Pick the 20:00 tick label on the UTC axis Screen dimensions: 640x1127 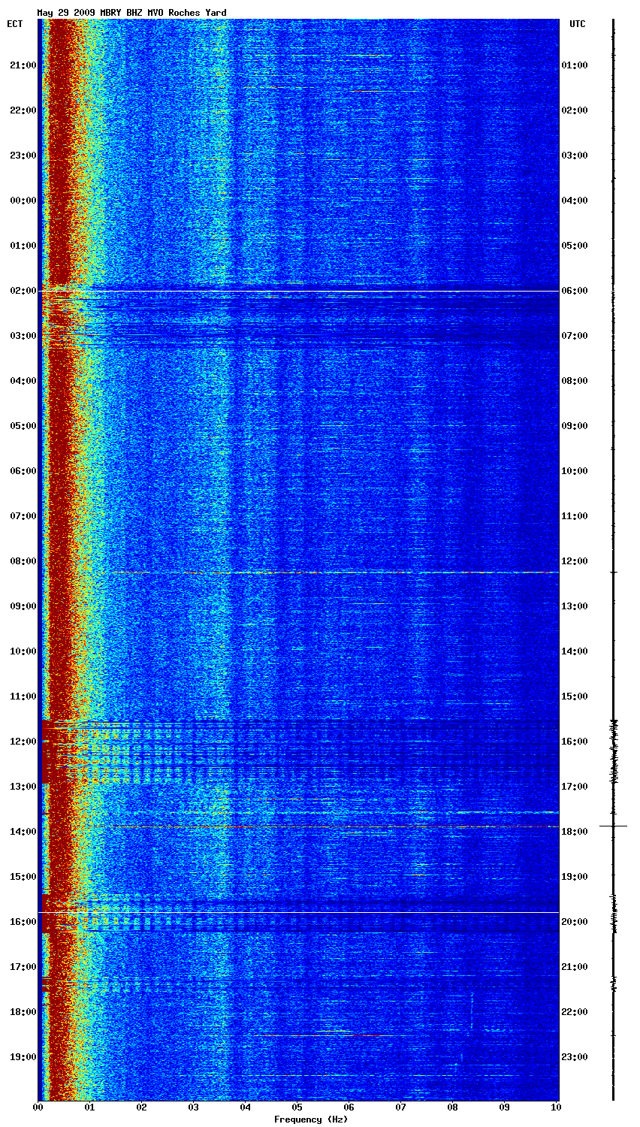click(575, 922)
